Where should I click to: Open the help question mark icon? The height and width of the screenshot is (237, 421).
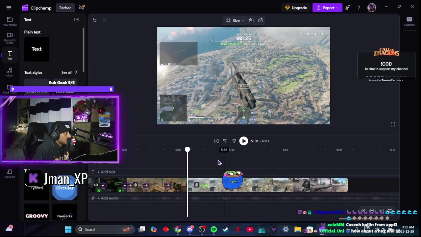coord(359,8)
